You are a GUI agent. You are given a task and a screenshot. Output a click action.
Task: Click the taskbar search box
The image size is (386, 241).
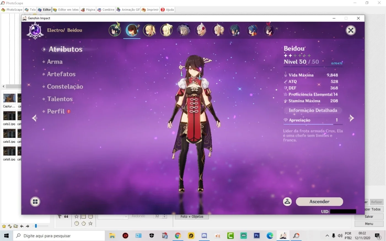59,236
